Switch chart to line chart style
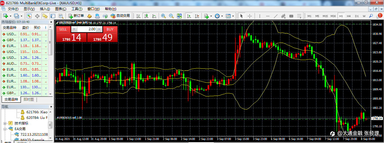The image size is (384, 143). click(154, 16)
